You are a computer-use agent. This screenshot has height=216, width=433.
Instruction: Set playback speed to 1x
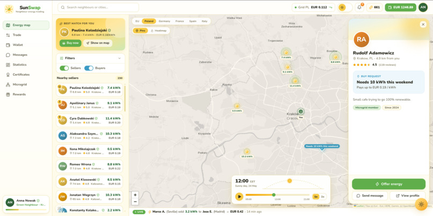[x=316, y=197]
